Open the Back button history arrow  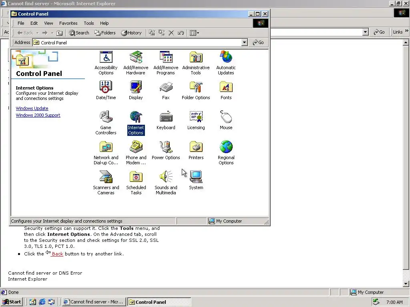tap(37, 33)
